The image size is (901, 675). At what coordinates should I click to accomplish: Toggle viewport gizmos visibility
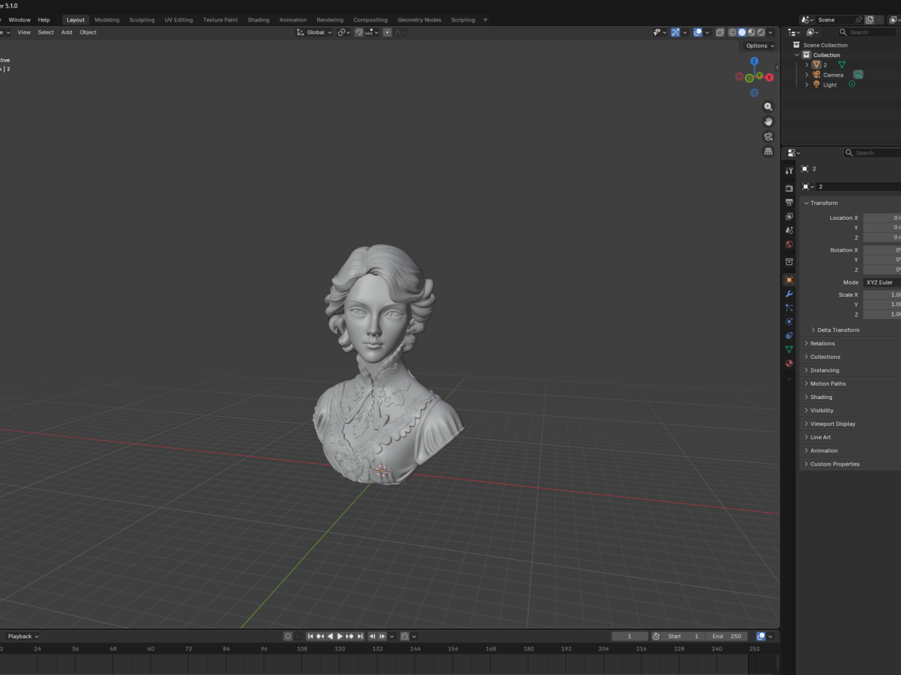[x=675, y=32]
